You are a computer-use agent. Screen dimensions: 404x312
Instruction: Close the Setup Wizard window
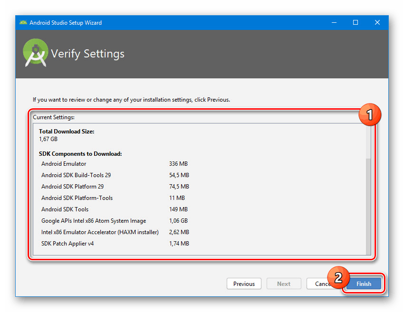[377, 22]
